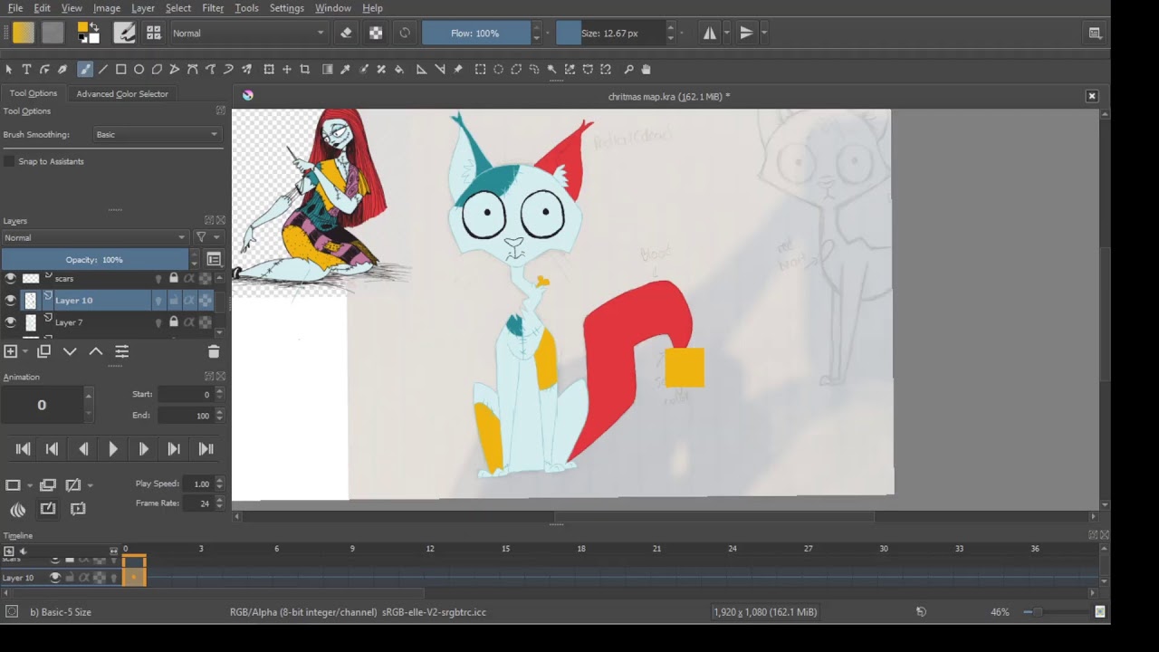This screenshot has height=652, width=1159.
Task: Click horizontal mirror tool icon
Action: tap(710, 34)
